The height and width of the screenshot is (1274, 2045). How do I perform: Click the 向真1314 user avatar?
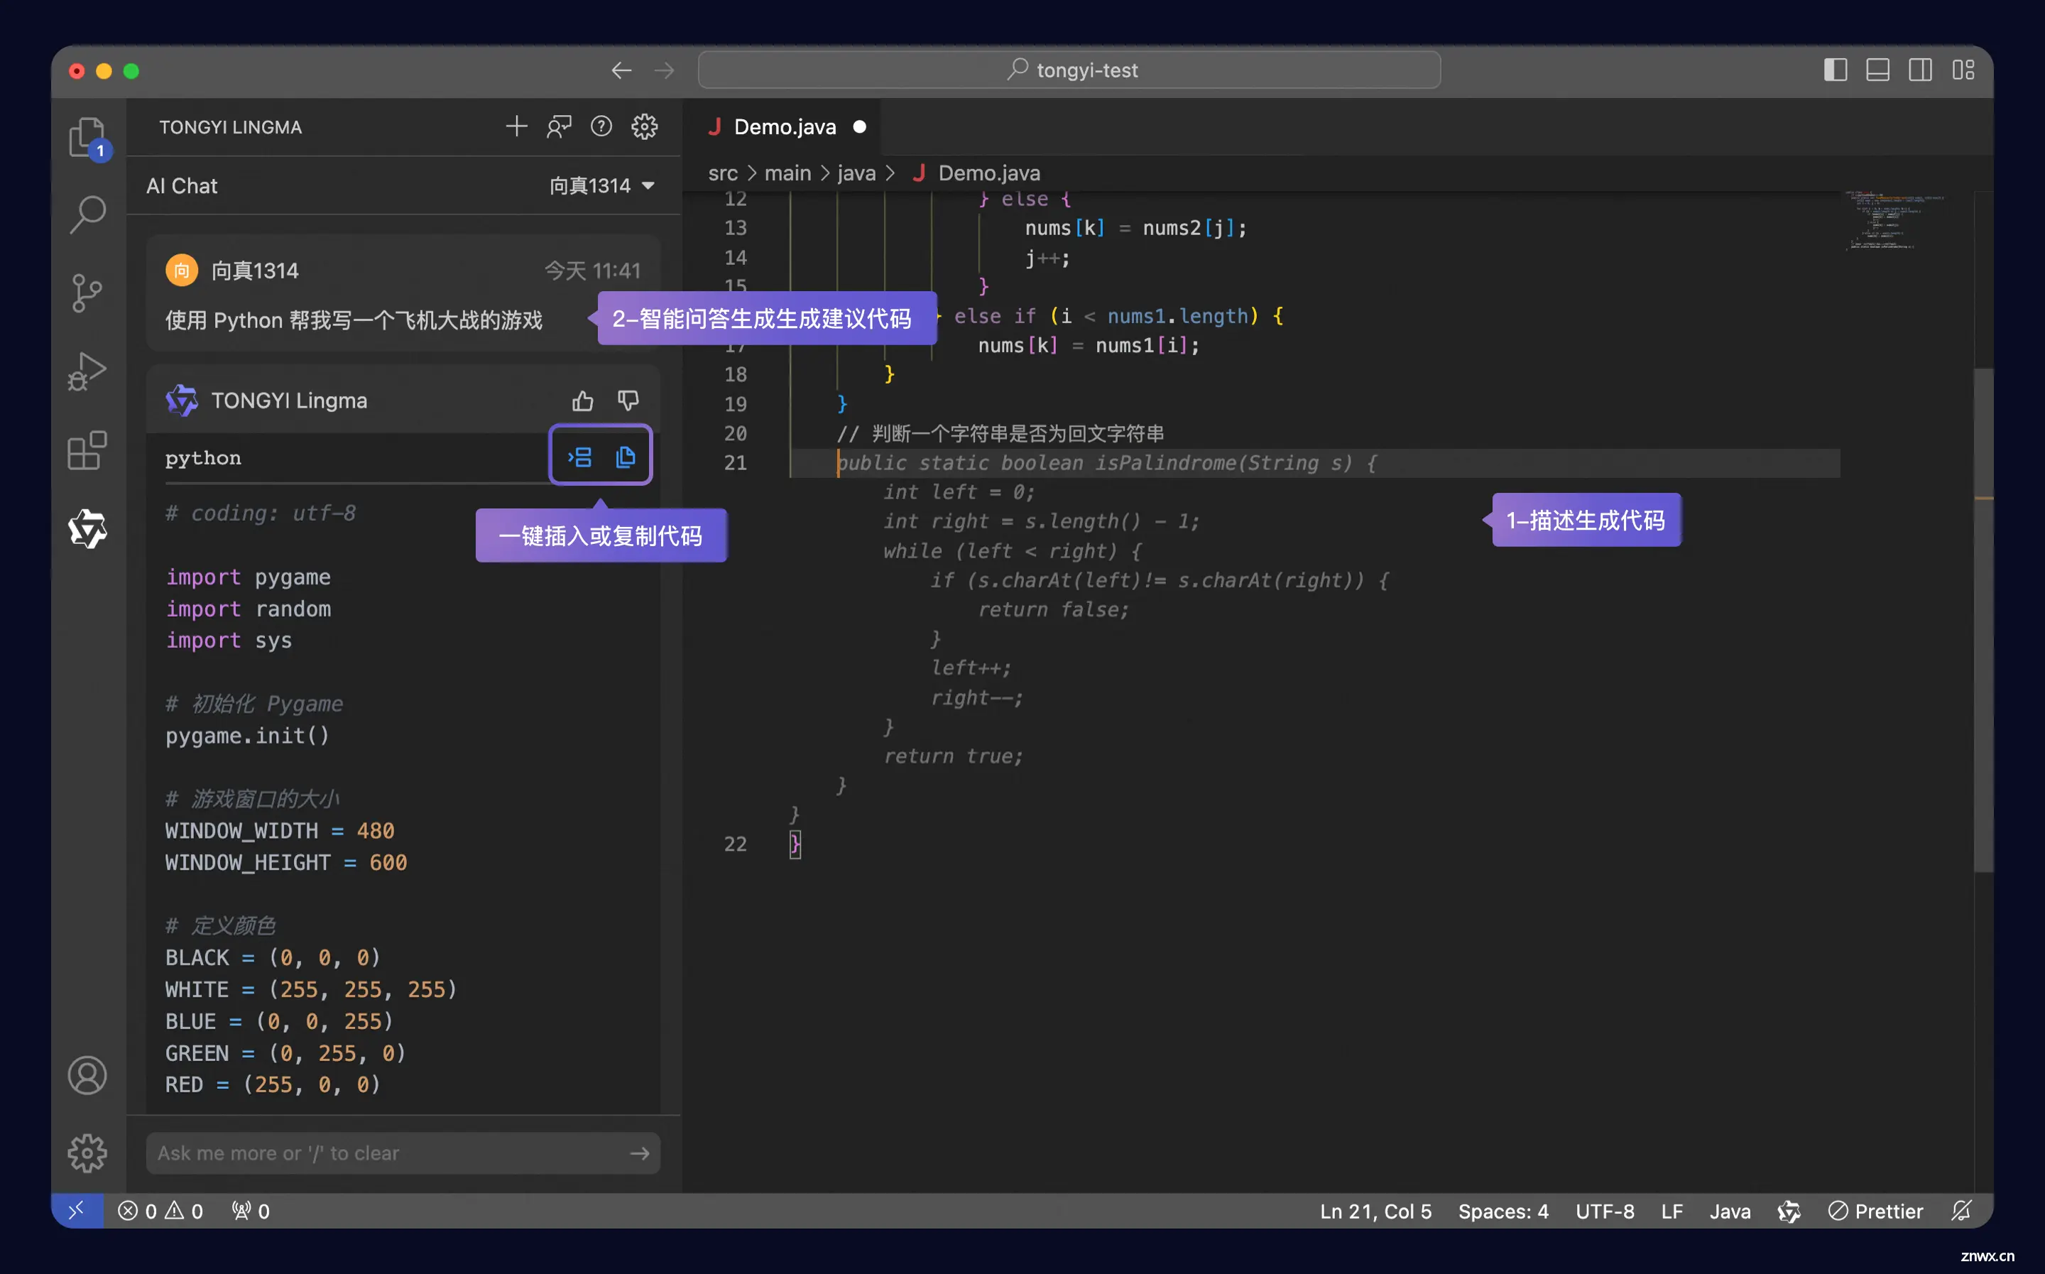click(x=181, y=270)
